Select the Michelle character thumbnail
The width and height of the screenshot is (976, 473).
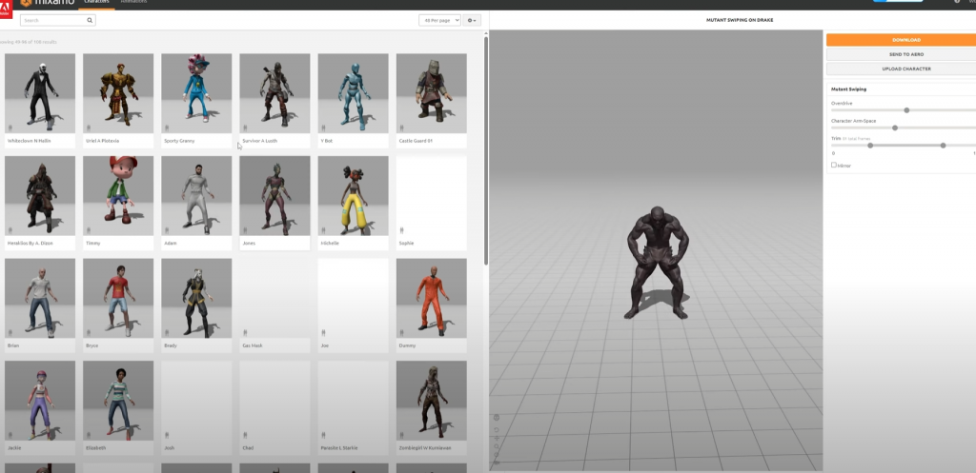click(x=353, y=196)
